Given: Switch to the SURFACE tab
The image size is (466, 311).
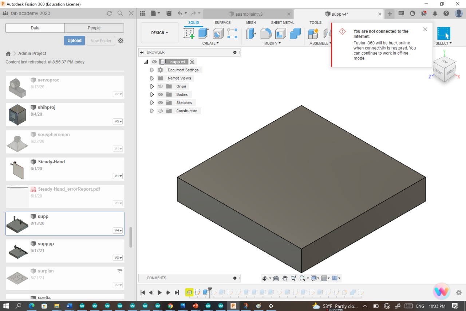Looking at the screenshot, I should tap(222, 23).
